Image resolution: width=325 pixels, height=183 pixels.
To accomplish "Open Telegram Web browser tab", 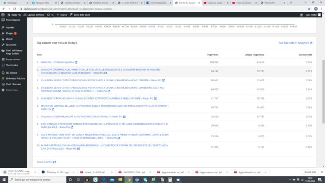I will click(44, 3).
